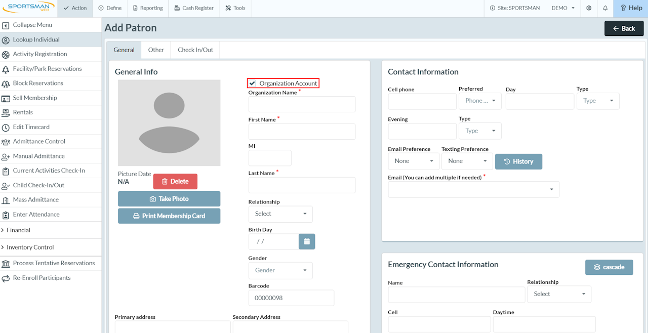Click the Collapse Menu icon

(x=6, y=25)
